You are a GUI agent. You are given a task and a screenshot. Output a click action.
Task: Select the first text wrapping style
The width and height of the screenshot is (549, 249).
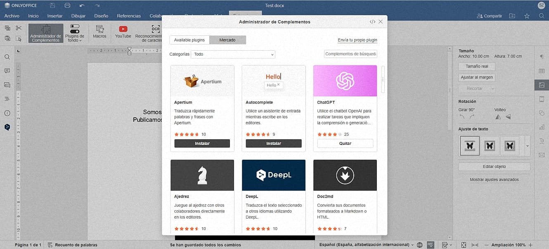[x=470, y=146]
